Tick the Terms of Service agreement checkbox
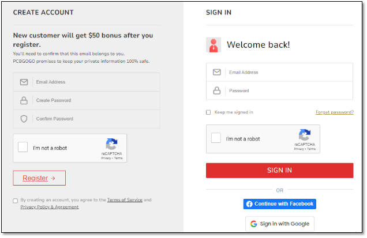367x238 pixels. pyautogui.click(x=16, y=201)
